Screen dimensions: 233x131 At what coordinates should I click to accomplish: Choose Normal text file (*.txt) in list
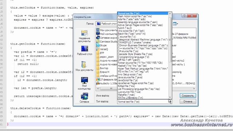pyautogui.click(x=143, y=13)
